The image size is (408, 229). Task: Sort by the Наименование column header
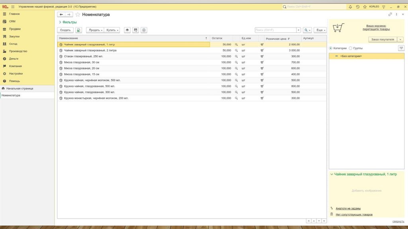pos(133,38)
